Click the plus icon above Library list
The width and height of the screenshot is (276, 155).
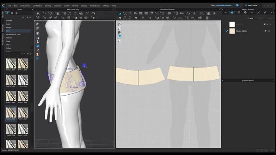pyautogui.click(x=27, y=17)
